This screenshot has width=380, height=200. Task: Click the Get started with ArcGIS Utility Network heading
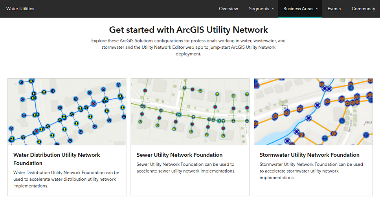(x=188, y=30)
